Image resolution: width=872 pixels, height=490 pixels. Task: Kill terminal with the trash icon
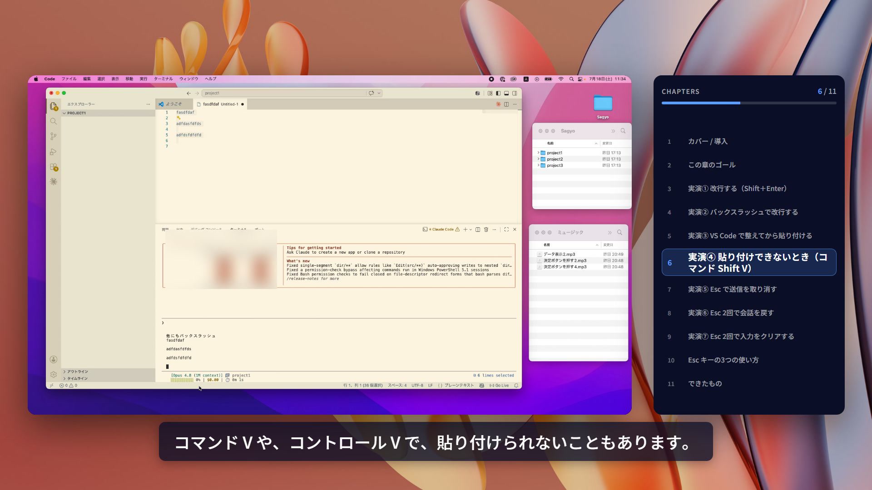(486, 230)
